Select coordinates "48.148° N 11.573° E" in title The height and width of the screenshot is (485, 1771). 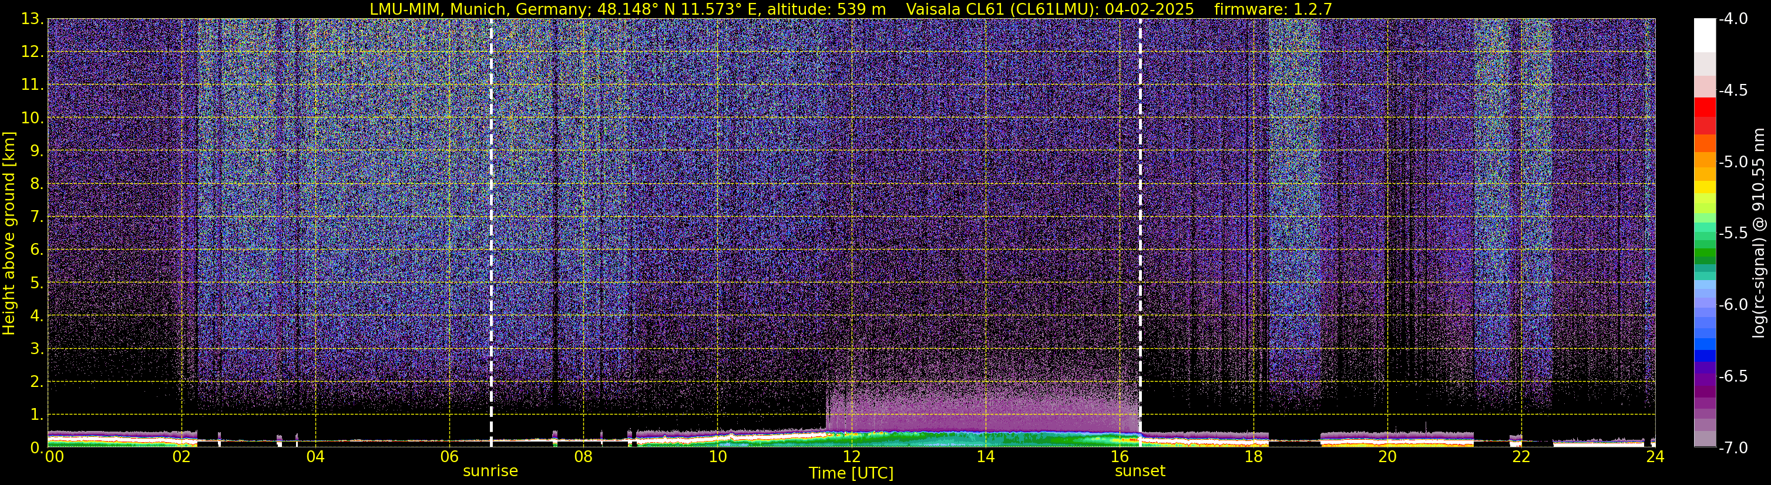pyautogui.click(x=678, y=9)
